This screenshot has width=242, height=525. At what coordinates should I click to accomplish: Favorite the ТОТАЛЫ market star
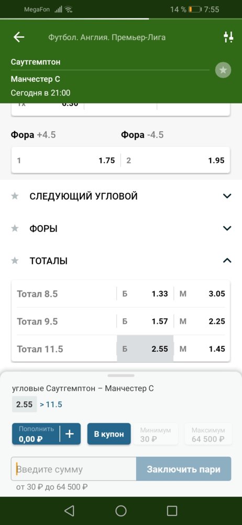(15, 260)
